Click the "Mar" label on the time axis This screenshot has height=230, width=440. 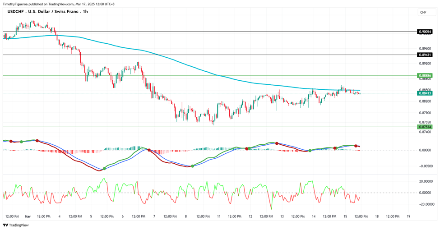pyautogui.click(x=28, y=216)
